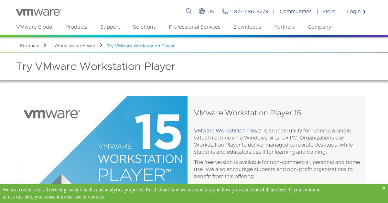388x203 pixels.
Task: Expand the Login chevron arrow
Action: [x=364, y=12]
